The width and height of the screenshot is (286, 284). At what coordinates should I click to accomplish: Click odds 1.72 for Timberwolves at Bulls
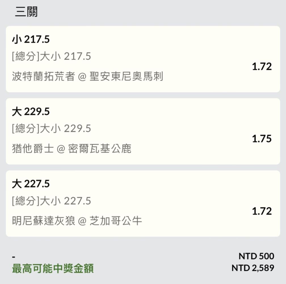point(262,211)
